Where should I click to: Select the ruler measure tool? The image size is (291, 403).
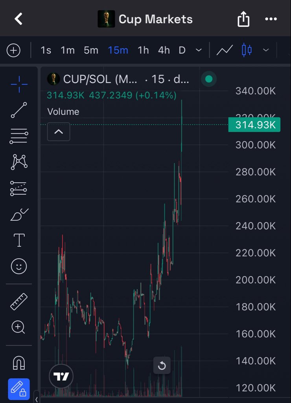click(19, 301)
